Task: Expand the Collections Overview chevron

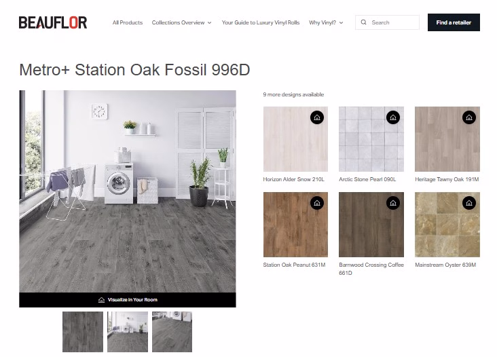Action: 210,23
